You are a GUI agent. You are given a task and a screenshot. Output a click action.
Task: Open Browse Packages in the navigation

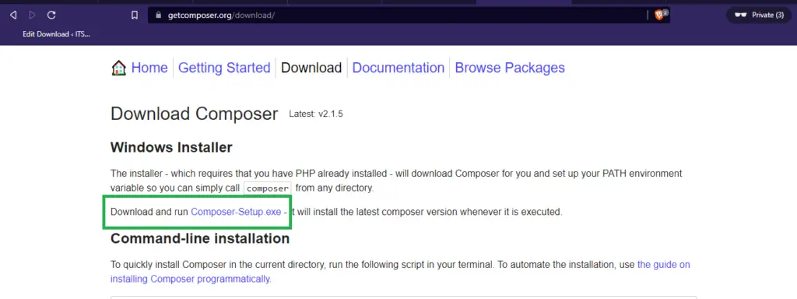click(x=510, y=68)
